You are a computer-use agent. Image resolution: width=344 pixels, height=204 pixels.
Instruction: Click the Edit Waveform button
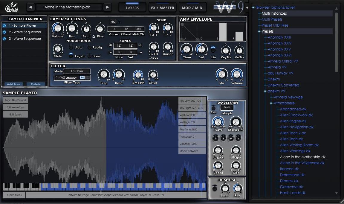point(15,107)
